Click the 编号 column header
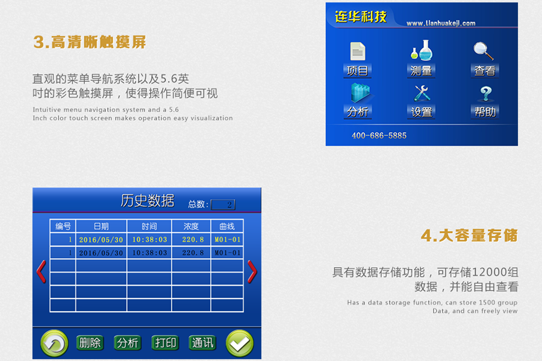 coord(63,226)
